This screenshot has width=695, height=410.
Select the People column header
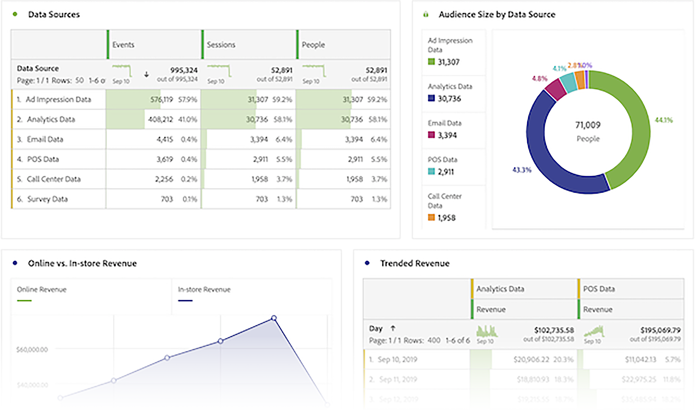[x=313, y=44]
